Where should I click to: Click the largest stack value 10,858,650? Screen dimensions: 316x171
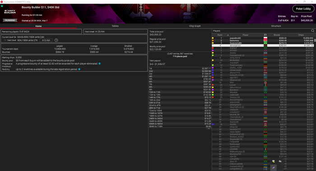60,49
